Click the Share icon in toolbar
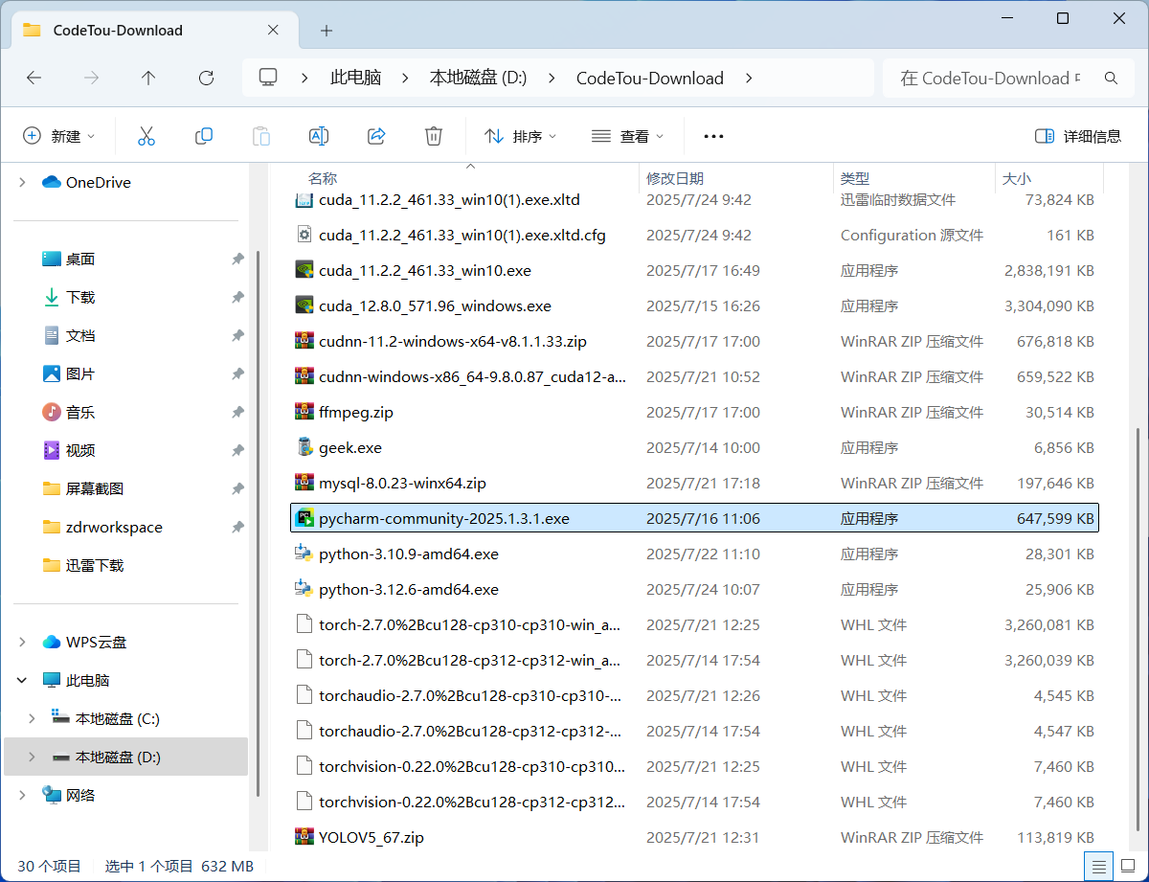The width and height of the screenshot is (1149, 882). click(376, 136)
